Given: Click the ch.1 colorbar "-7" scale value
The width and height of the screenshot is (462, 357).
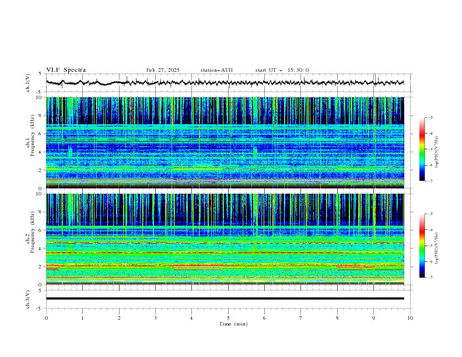Looking at the screenshot, I should pyautogui.click(x=430, y=181).
